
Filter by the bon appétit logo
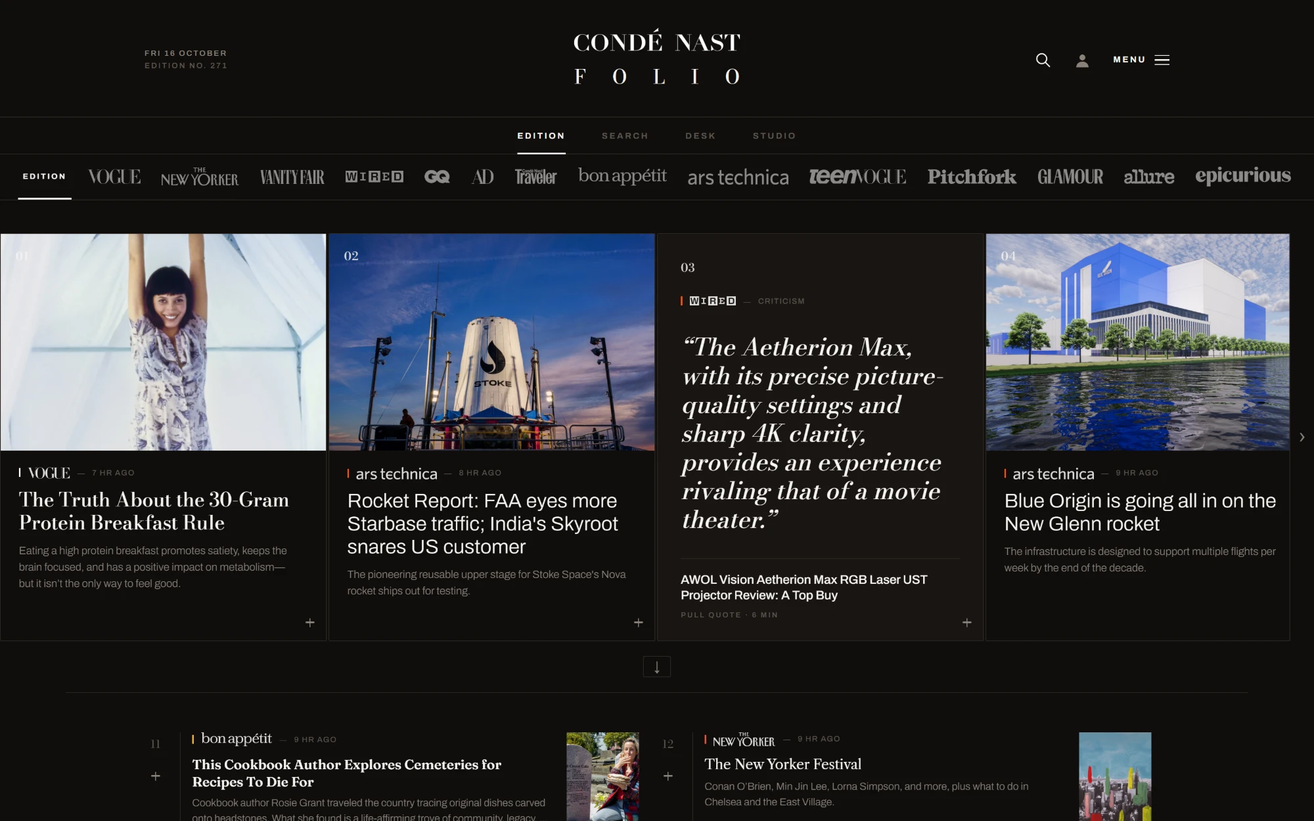pyautogui.click(x=622, y=176)
